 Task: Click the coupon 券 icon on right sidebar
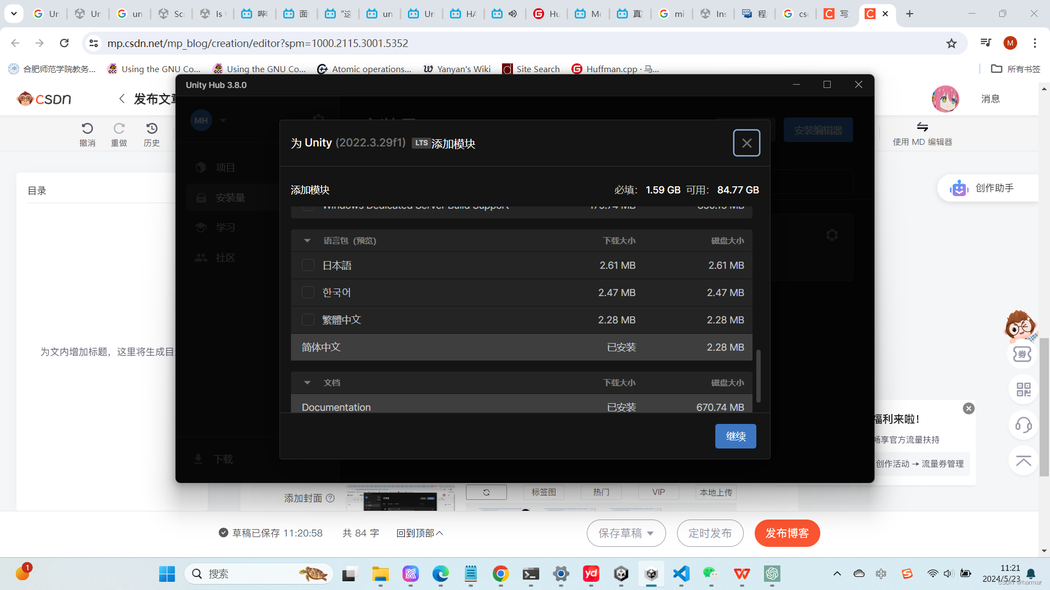coord(1022,354)
